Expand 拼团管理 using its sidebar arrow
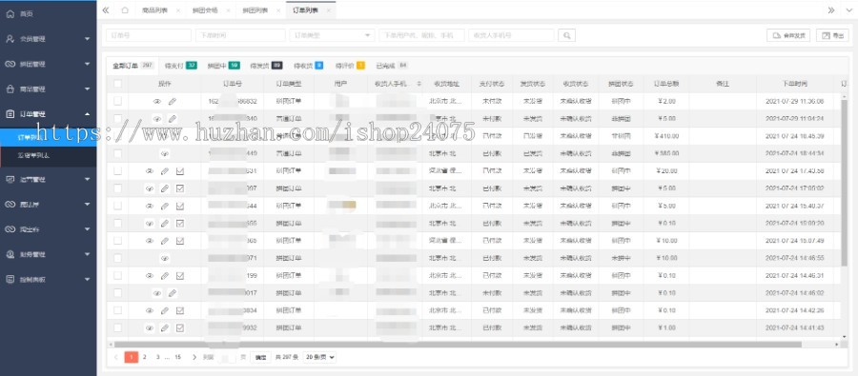This screenshot has width=858, height=376. point(87,64)
